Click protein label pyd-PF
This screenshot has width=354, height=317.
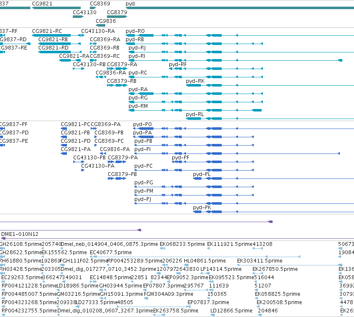(x=181, y=158)
